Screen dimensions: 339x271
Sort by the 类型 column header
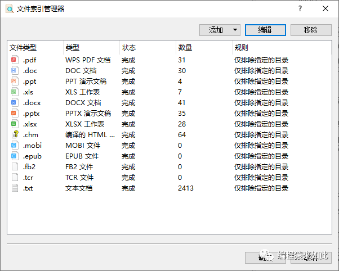[73, 47]
